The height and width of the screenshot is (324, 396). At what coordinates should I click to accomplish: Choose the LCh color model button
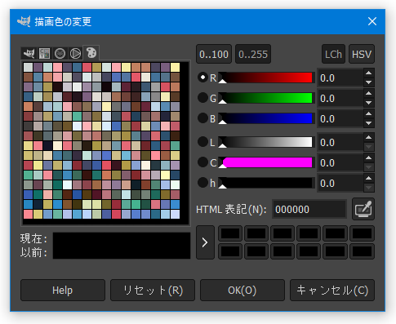click(x=333, y=54)
